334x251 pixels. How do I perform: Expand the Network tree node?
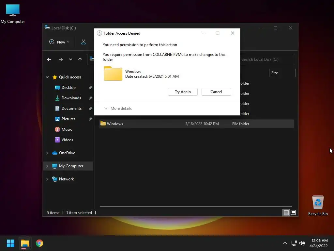[x=47, y=179]
